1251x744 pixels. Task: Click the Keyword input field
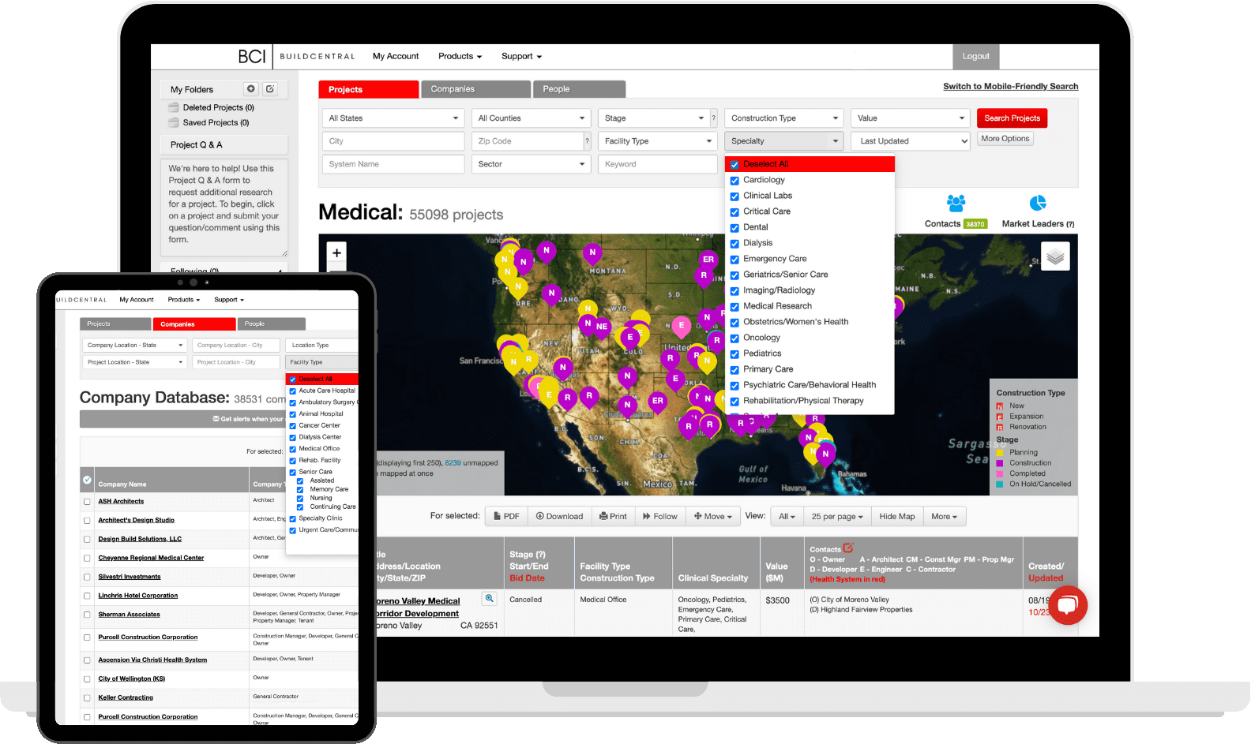[657, 164]
